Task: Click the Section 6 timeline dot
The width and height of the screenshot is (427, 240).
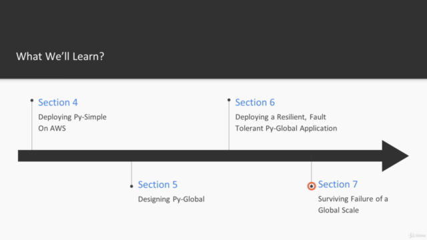Action: click(229, 100)
